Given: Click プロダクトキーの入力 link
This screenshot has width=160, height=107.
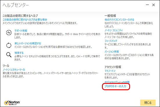Looking at the screenshot, I should pyautogui.click(x=115, y=86).
